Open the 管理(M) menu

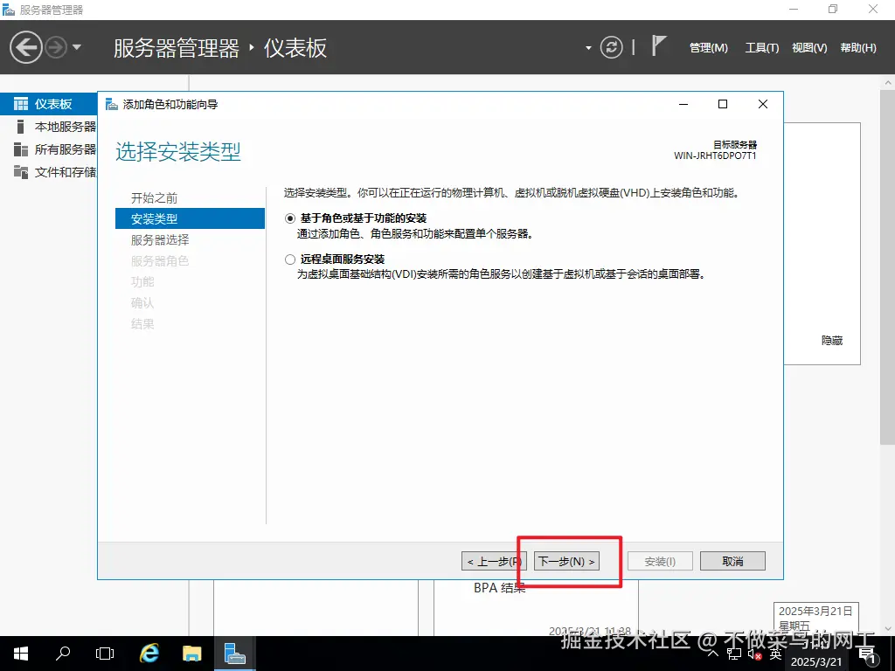click(708, 48)
